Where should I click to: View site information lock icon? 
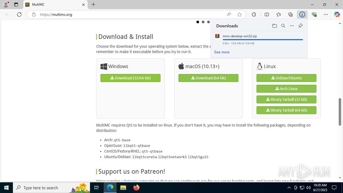point(34,14)
